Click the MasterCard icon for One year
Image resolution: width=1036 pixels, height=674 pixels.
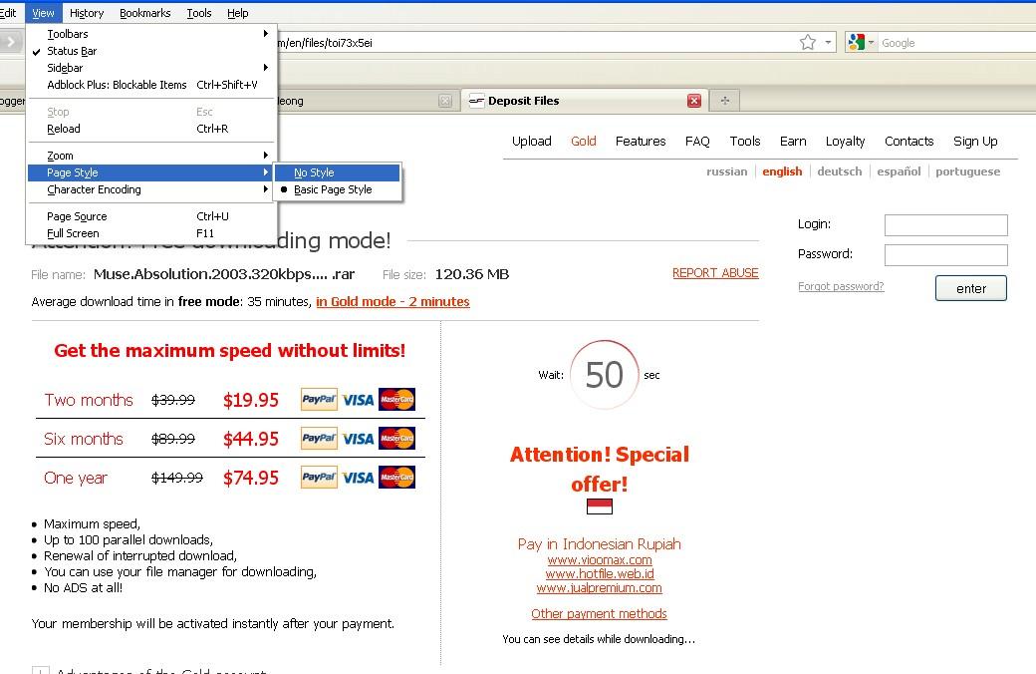point(397,478)
